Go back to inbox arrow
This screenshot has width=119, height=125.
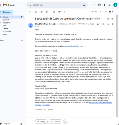[29, 12]
